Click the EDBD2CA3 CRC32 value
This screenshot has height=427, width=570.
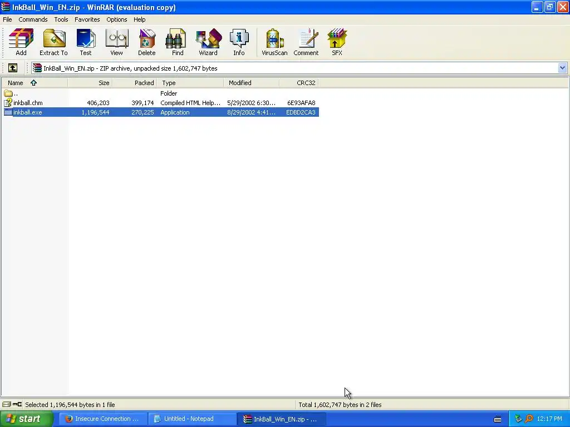(x=301, y=112)
